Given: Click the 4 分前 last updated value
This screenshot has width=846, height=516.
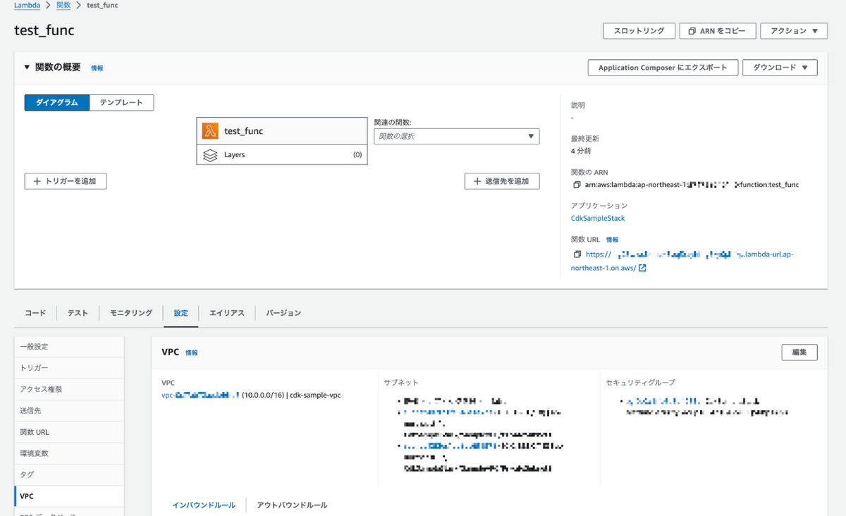Looking at the screenshot, I should 581,151.
